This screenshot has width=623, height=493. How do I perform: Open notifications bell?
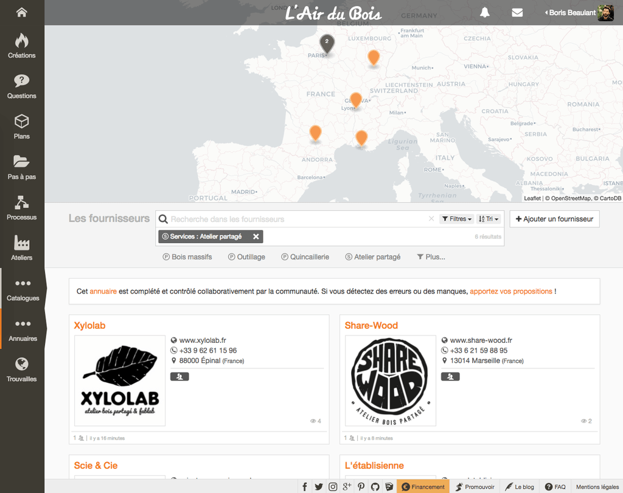[x=484, y=12]
